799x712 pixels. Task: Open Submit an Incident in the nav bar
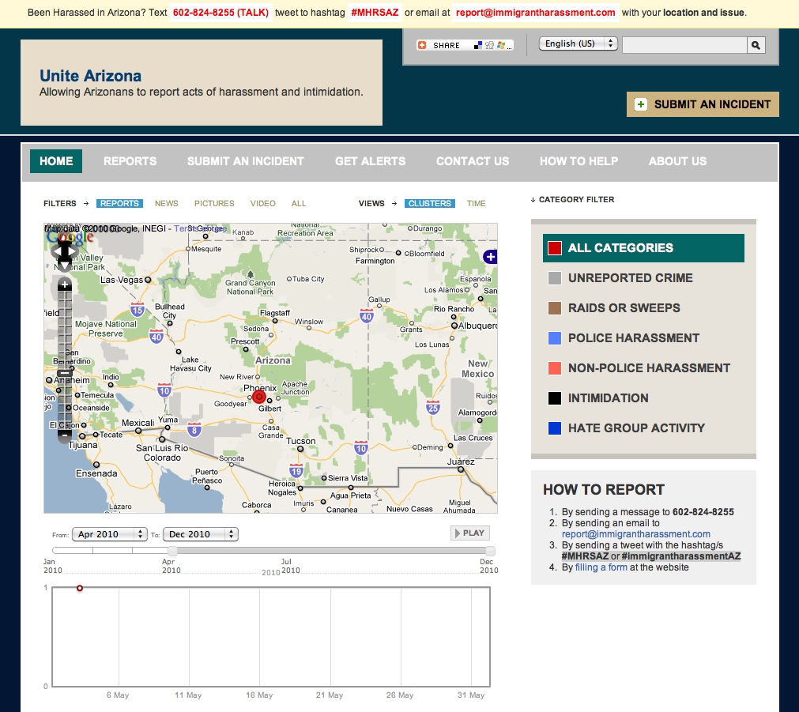click(x=246, y=161)
